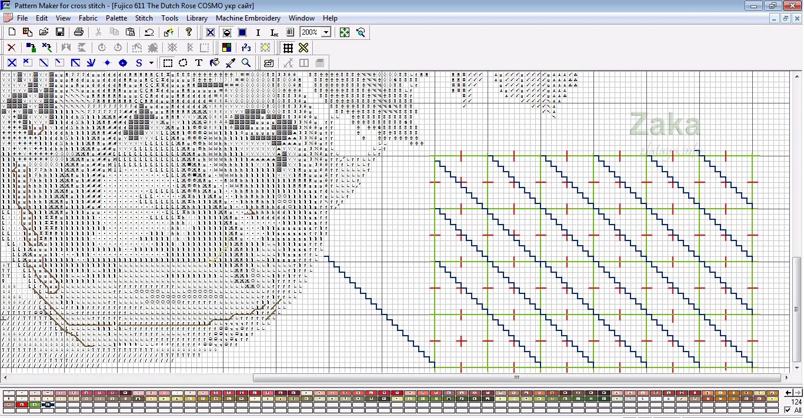
Task: Click the yellow crossed threads icon
Action: coord(303,48)
